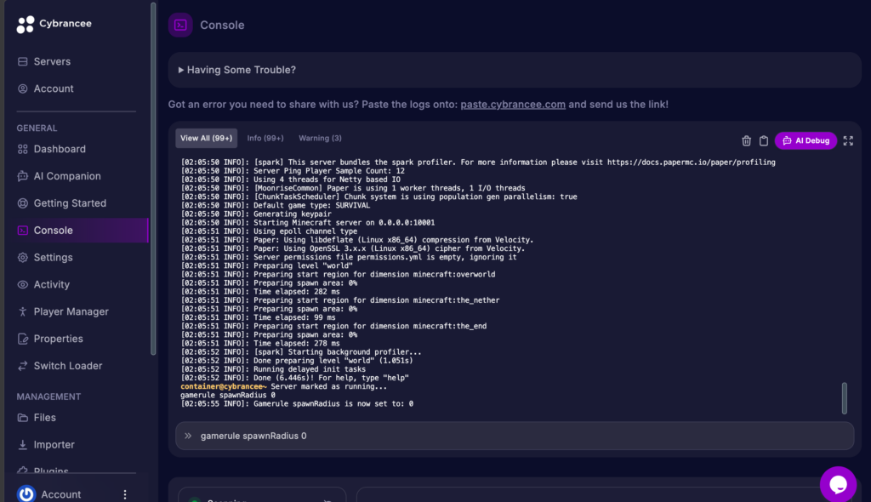Switch to the Info (99+) tab

265,139
